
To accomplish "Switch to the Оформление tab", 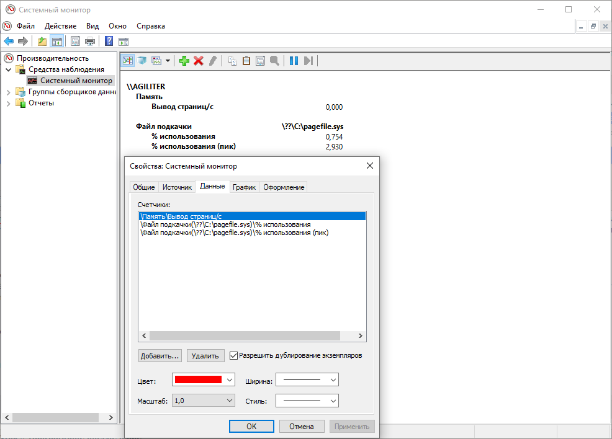I will (x=284, y=187).
